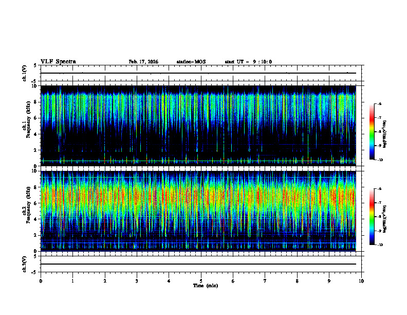Click the '-6' label on ch.1 color bar
This screenshot has width=407, height=315.
[x=379, y=104]
